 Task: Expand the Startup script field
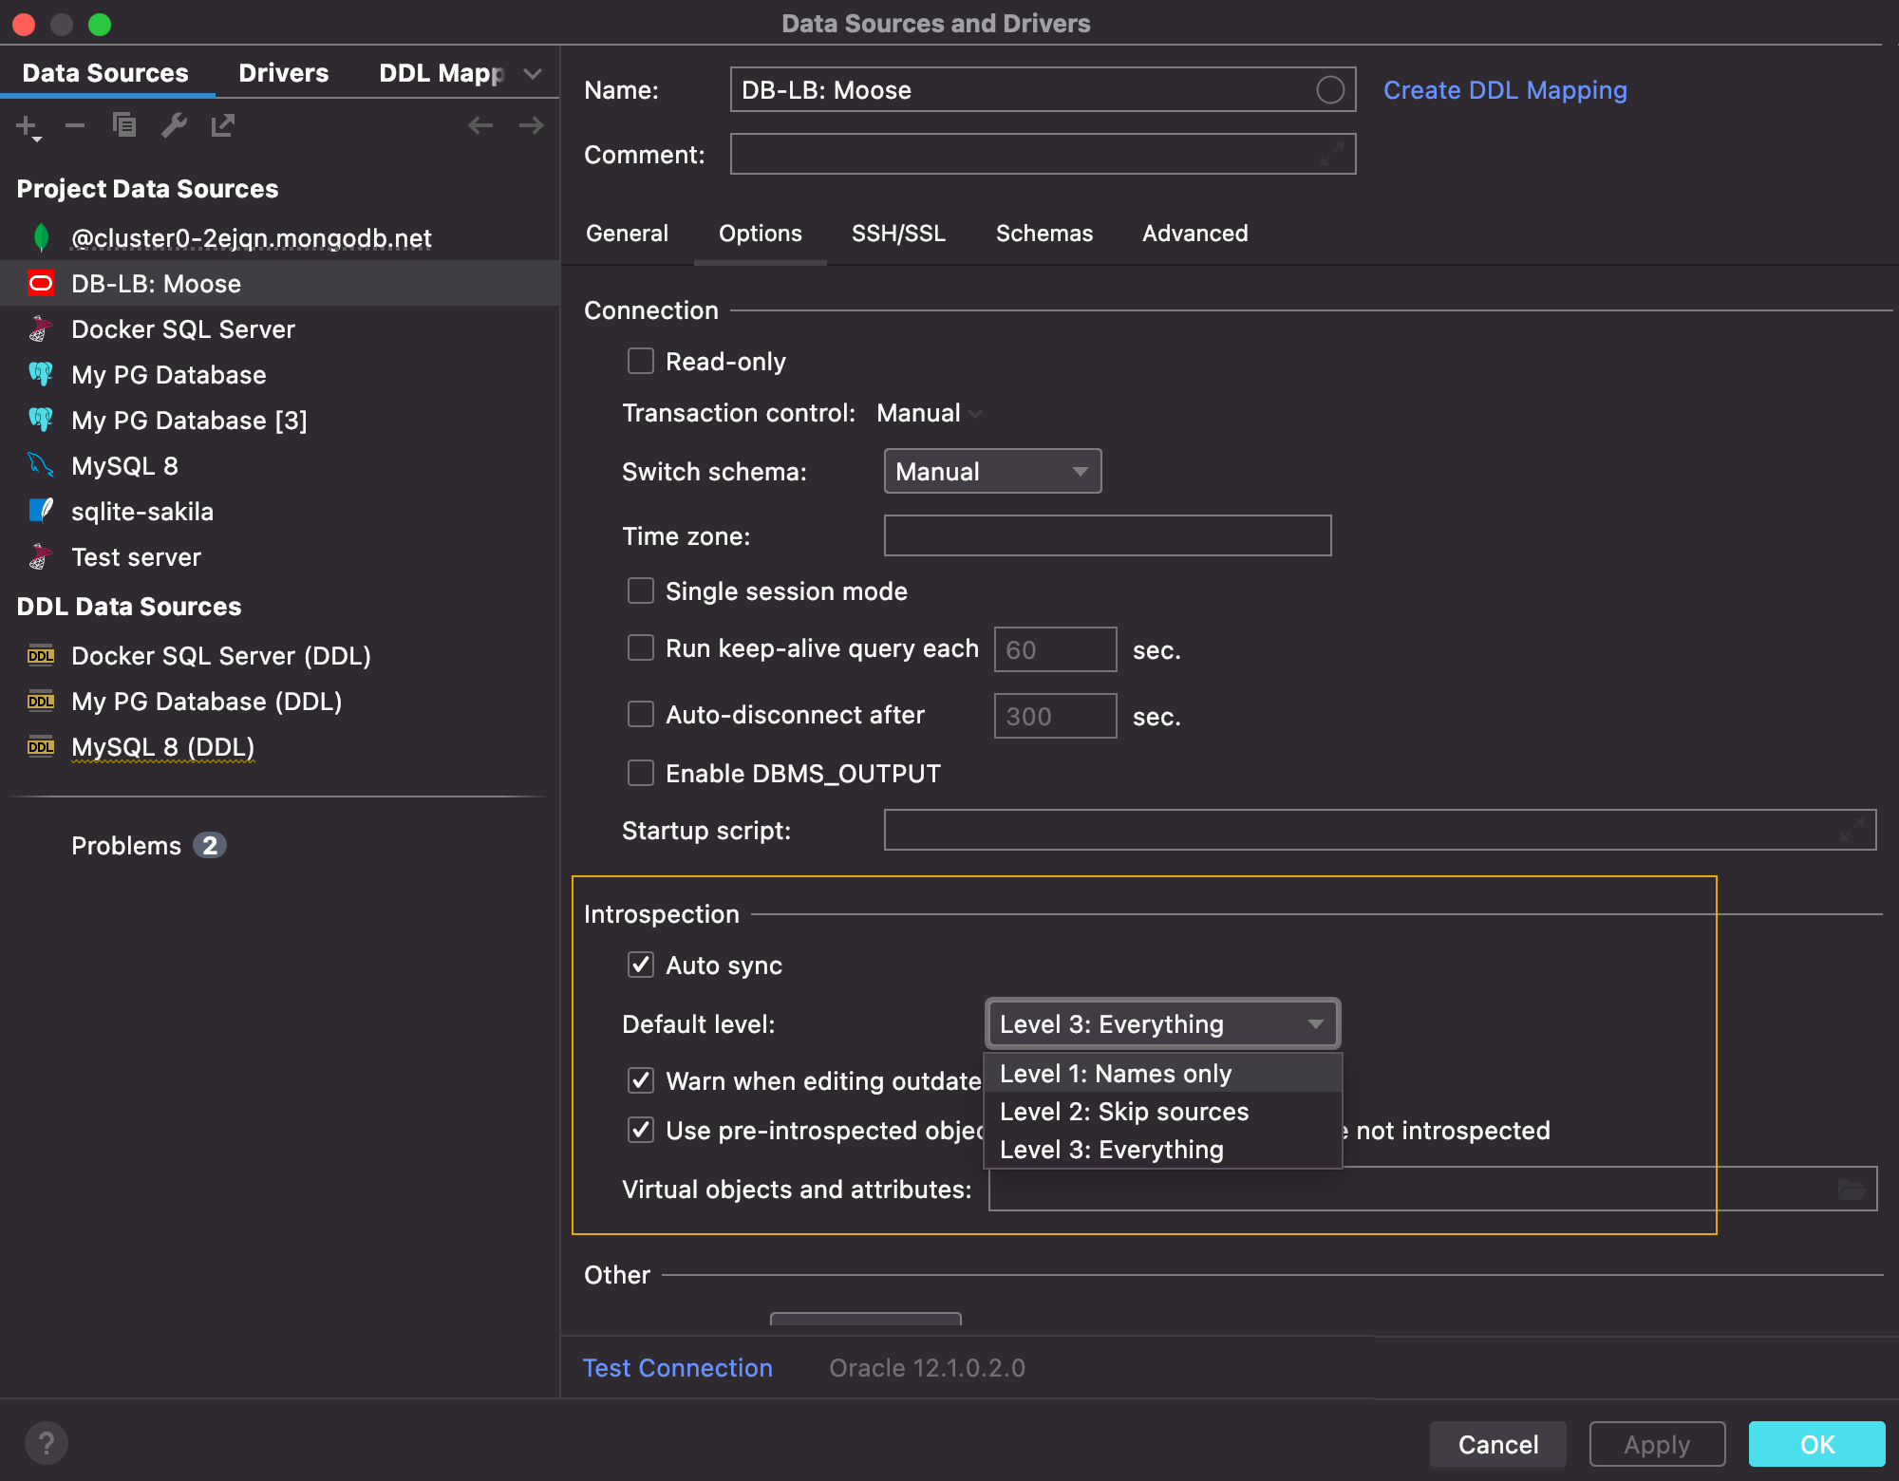tap(1851, 831)
